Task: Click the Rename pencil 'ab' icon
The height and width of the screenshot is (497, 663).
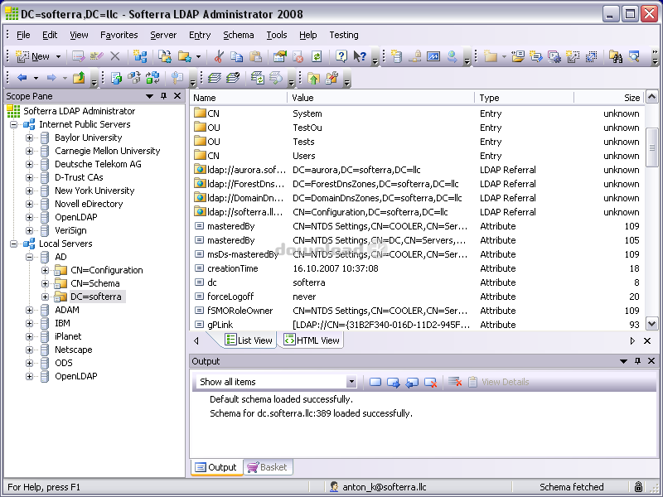Action: click(x=96, y=55)
